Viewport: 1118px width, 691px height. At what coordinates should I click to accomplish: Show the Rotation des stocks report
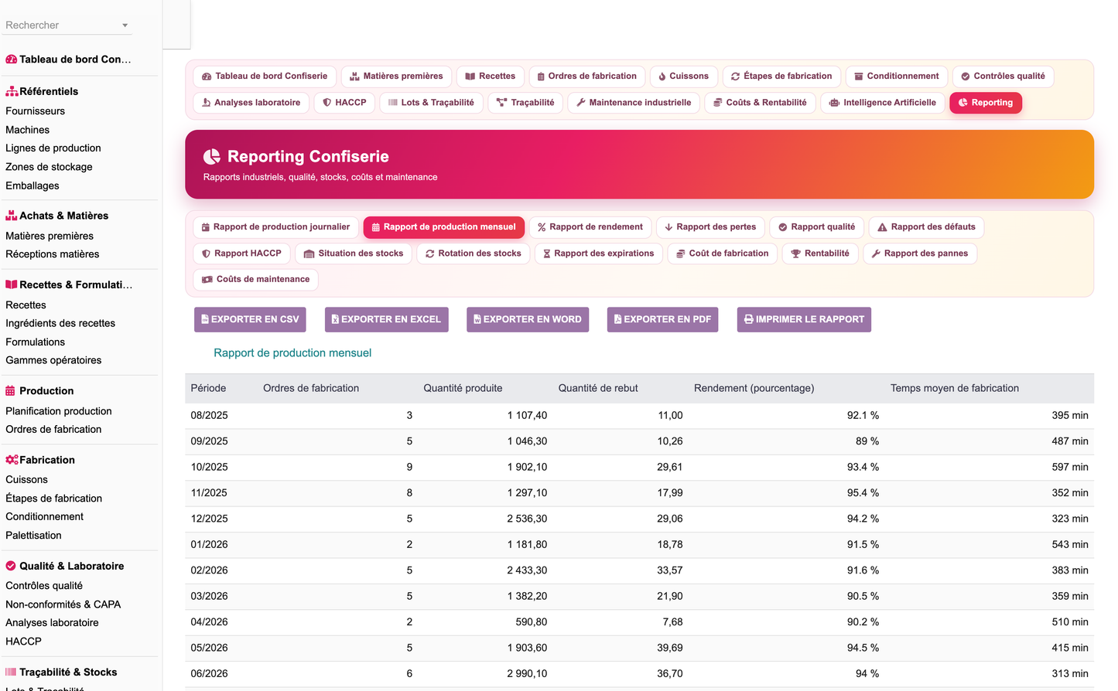coord(473,254)
